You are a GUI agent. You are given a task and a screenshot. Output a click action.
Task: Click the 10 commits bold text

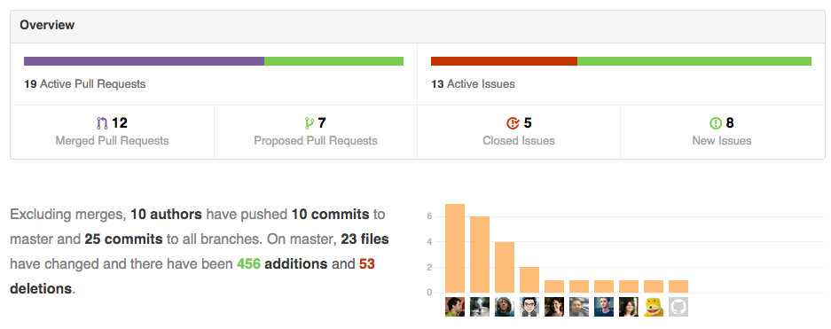click(330, 215)
